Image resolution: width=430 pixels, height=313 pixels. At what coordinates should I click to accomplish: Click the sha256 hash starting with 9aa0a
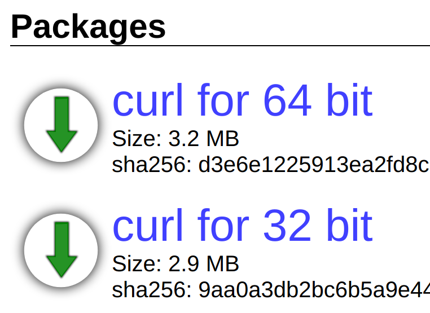tap(314, 290)
